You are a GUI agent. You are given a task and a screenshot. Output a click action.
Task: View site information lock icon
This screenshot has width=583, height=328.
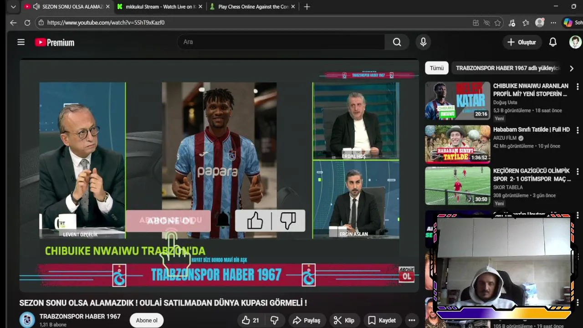41,22
